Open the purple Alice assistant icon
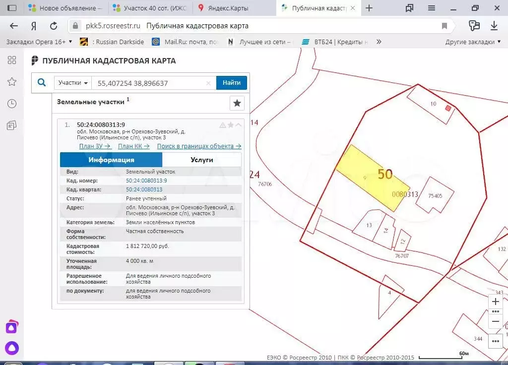Screen dimensions: 508x365 point(12,348)
